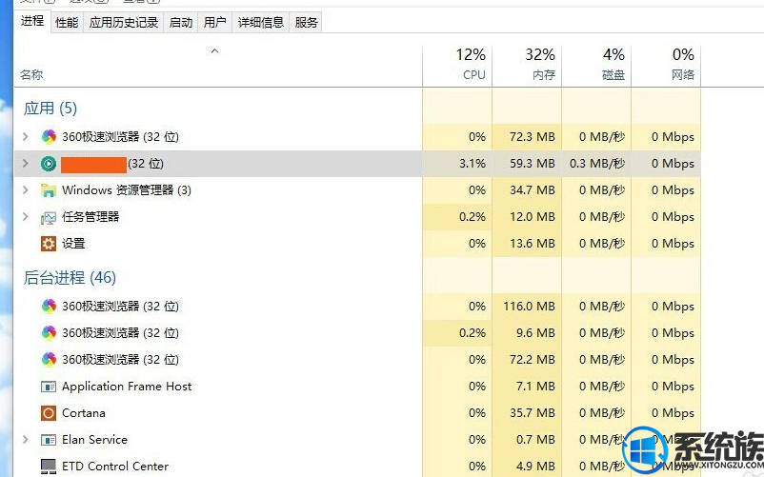Click the 360 browser icon in the 116.0 MB row
This screenshot has height=477, width=764.
[49, 307]
